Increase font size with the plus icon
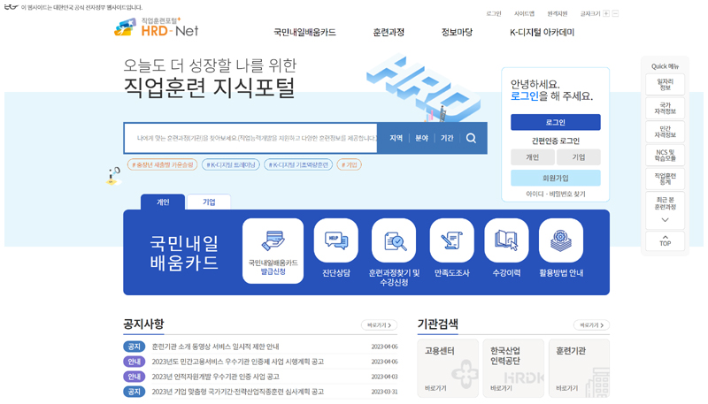 [606, 13]
